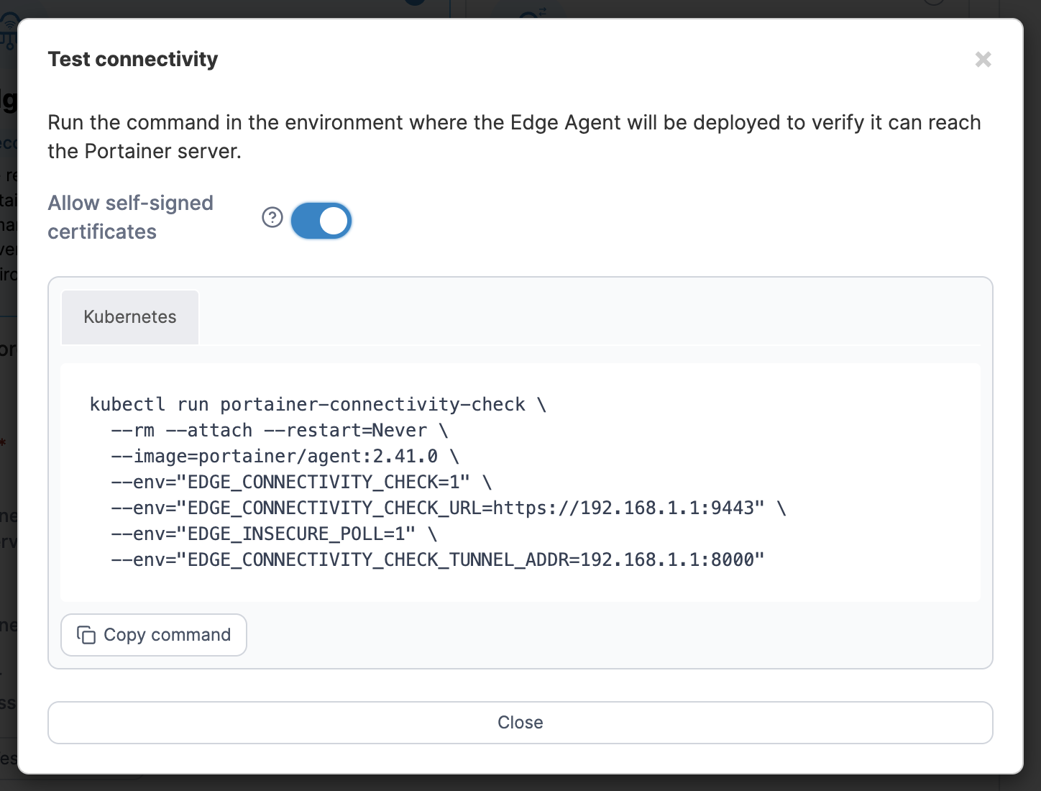Click the EDGE_CONNECTIVITY_CHECK_TUNNEL_ADDR line
The height and width of the screenshot is (791, 1041).
point(438,559)
